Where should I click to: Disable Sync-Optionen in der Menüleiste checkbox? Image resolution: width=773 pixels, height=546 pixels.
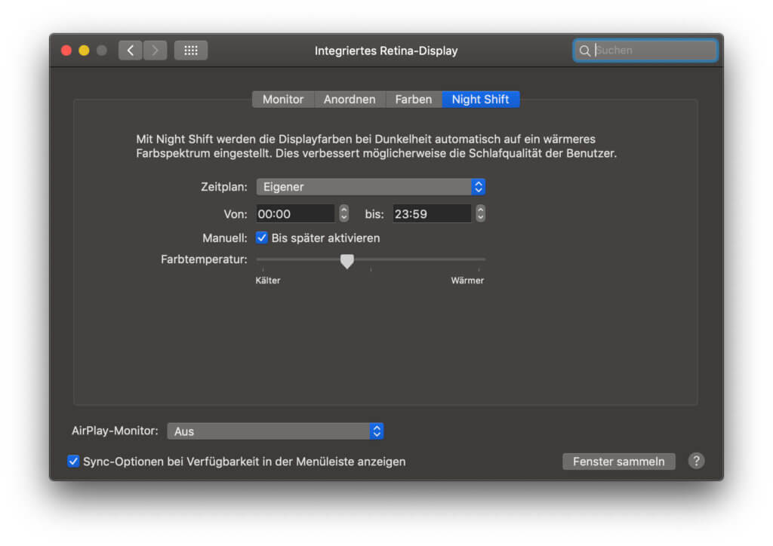pos(73,461)
